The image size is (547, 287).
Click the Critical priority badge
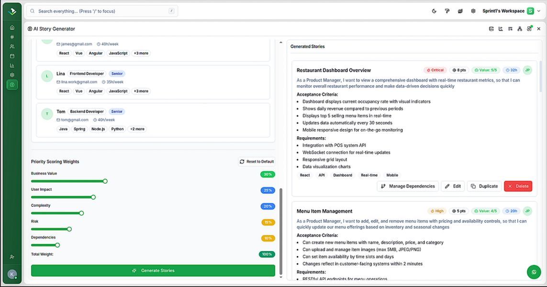(435, 70)
